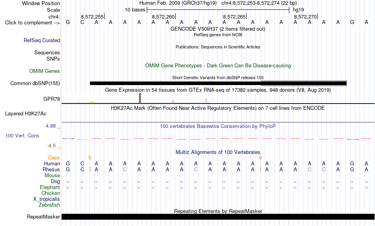Click the 'GENCODE V50lift37 (2 items filtered out)' title
The height and width of the screenshot is (226, 375).
coord(218,29)
